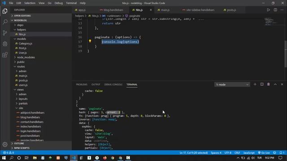This screenshot has height=161, width=287.
Task: Switch to the blog.handlebars editor tab
Action: click(x=113, y=10)
